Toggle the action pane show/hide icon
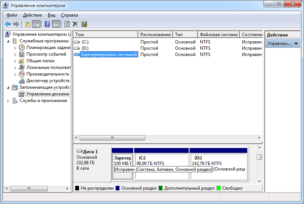 [56, 24]
